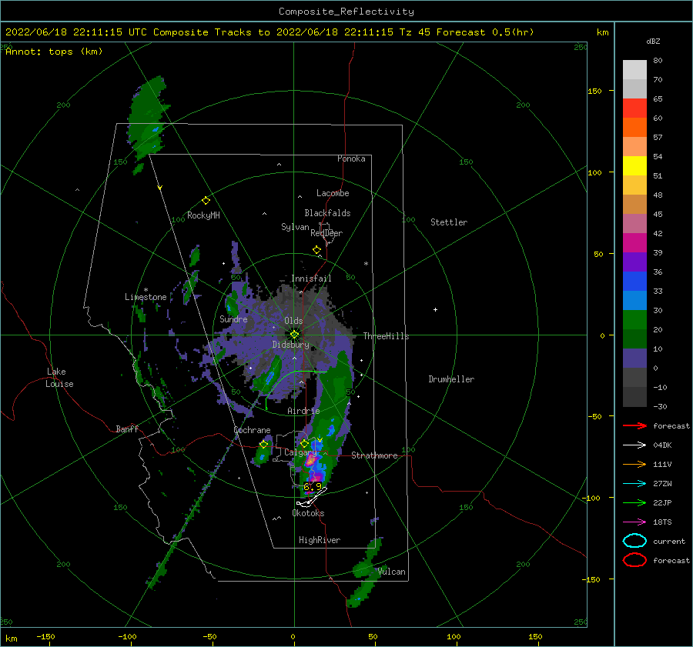
Task: Click the Sylvan label
Action: point(295,227)
